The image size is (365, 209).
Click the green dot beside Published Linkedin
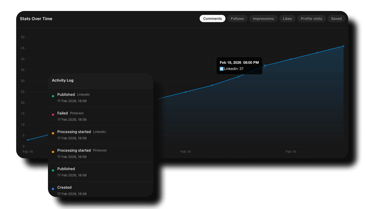[53, 96]
